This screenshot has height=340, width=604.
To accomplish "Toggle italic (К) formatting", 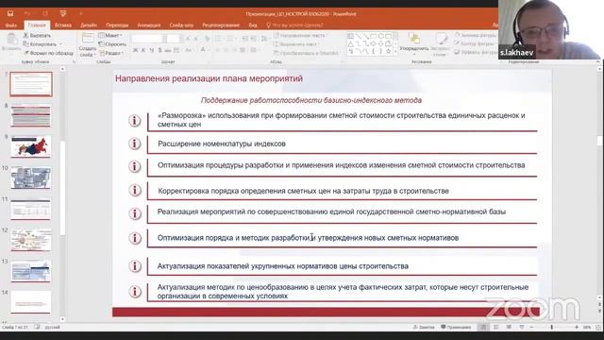I will point(143,50).
